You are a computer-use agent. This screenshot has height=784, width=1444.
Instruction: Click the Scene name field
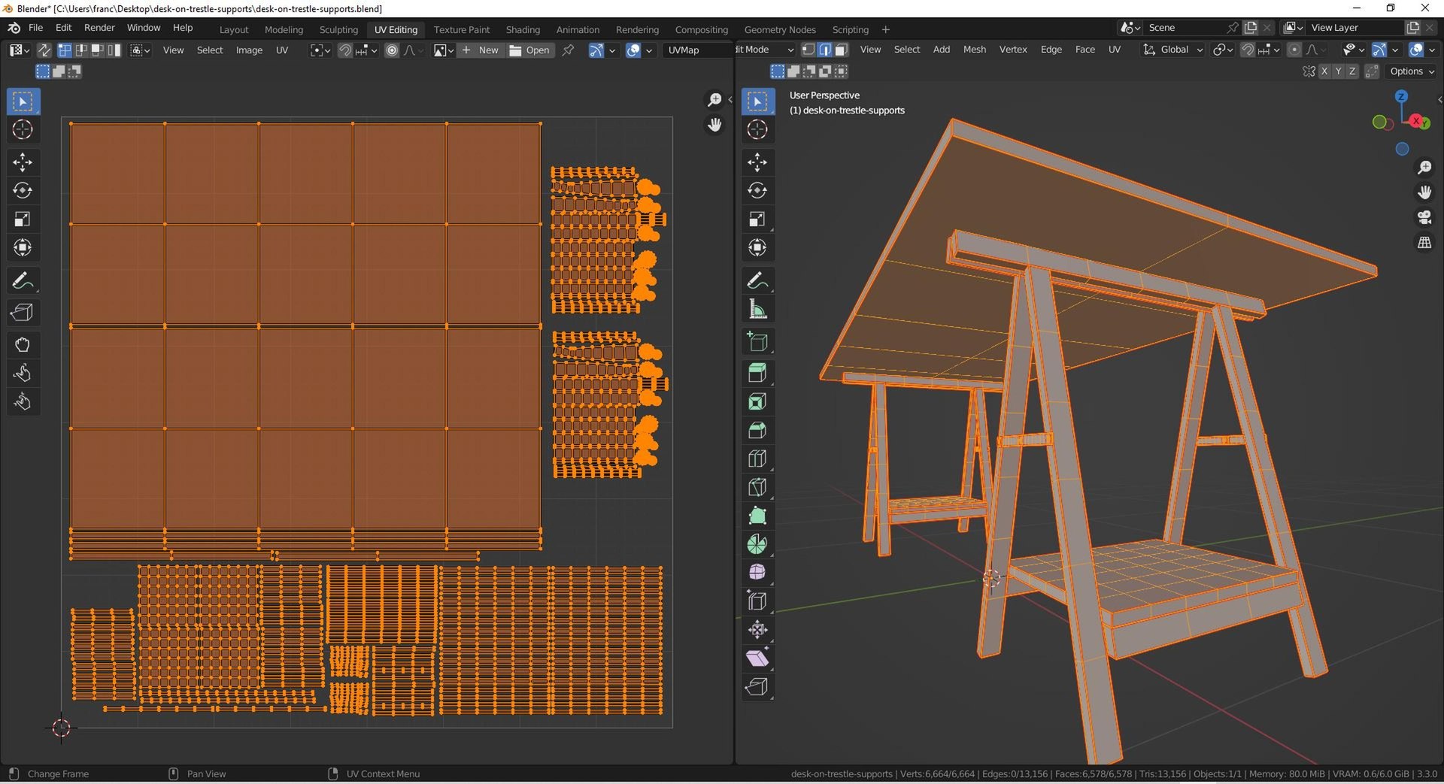pos(1184,28)
